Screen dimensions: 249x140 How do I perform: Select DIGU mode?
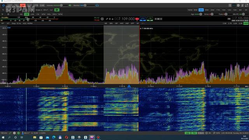(x=54, y=14)
